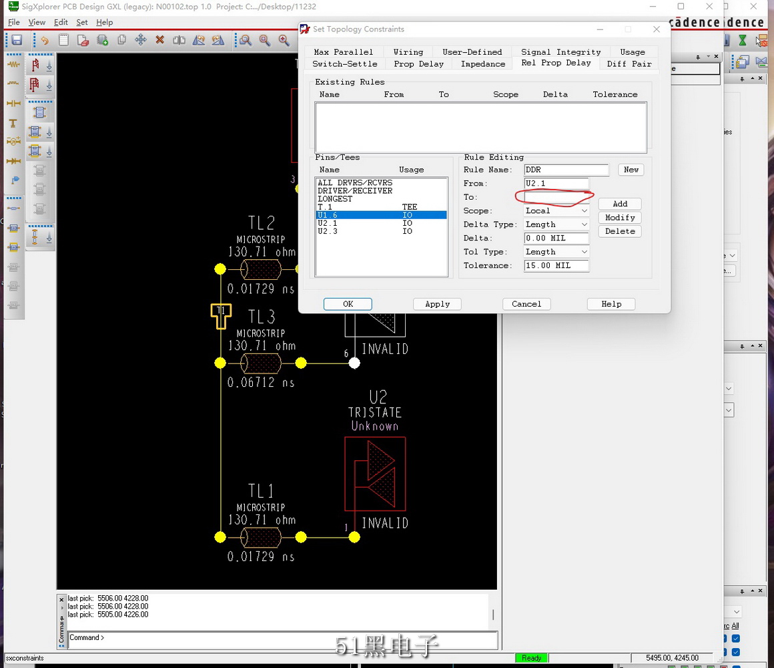The image size is (774, 668).
Task: Click the rotate right triangle icon
Action: (218, 40)
